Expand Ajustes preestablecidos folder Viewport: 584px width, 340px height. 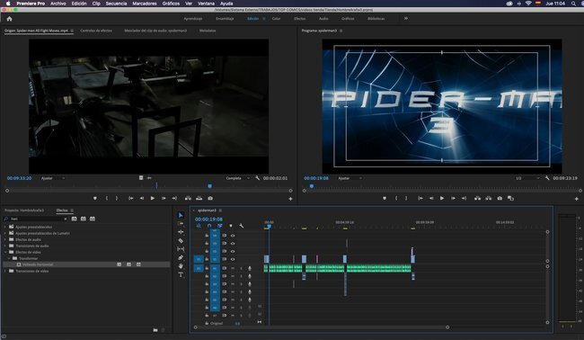pos(5,227)
